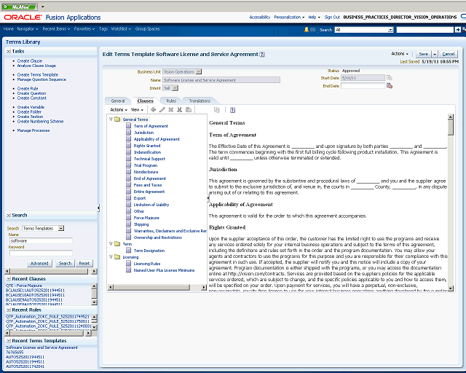Collapse the Licensing tree node
This screenshot has width=466, height=373.
tap(111, 256)
